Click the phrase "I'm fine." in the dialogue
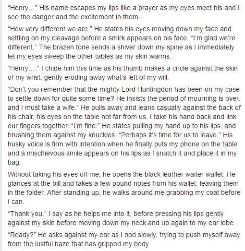The width and height of the screenshot is (245, 251). pos(84,126)
